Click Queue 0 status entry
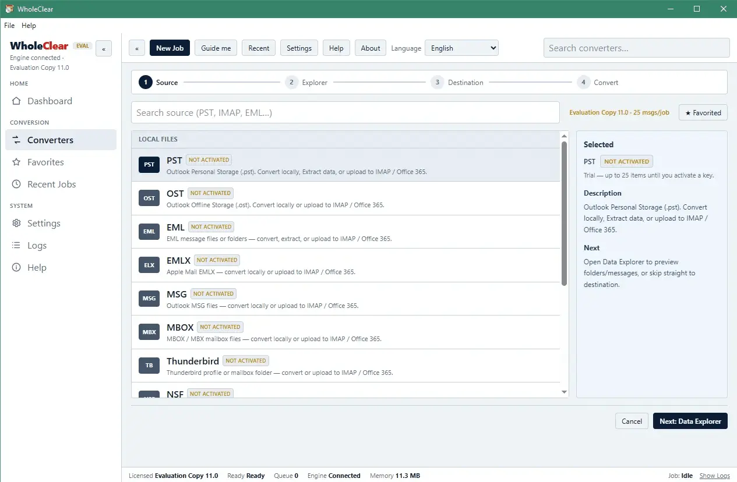 (x=286, y=476)
